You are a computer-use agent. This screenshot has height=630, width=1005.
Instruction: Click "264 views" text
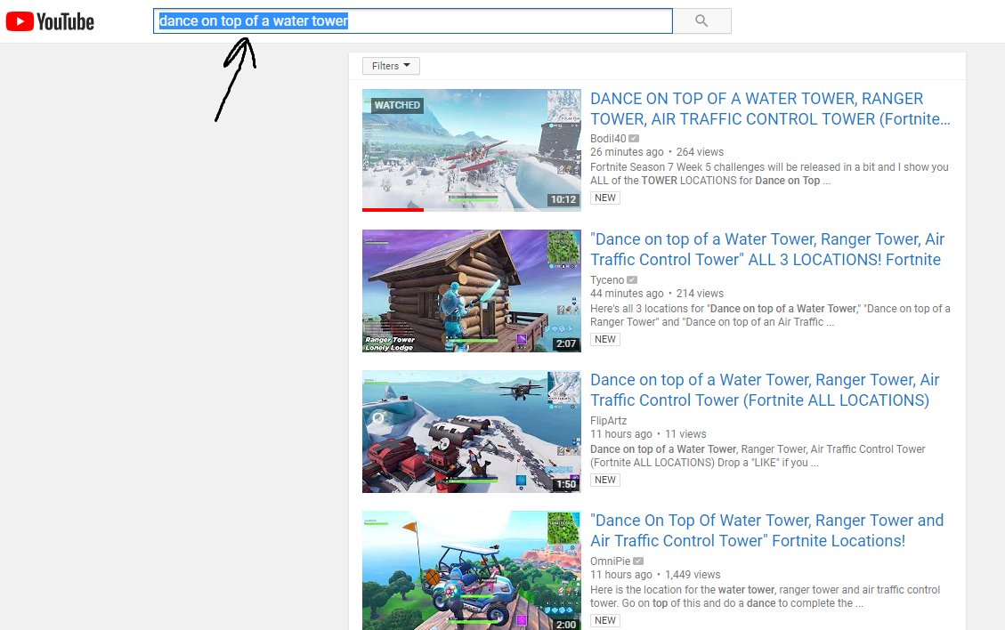tap(700, 152)
